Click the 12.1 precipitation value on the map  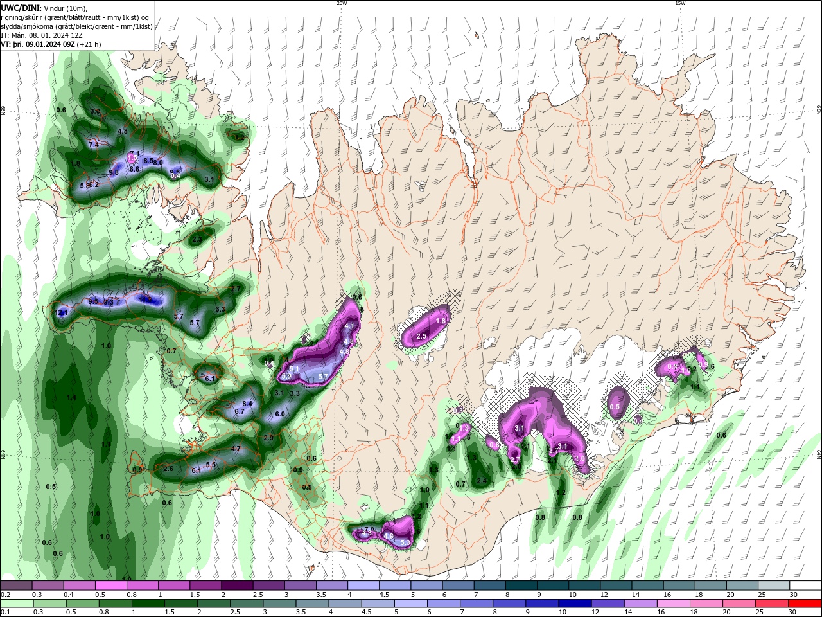[62, 313]
